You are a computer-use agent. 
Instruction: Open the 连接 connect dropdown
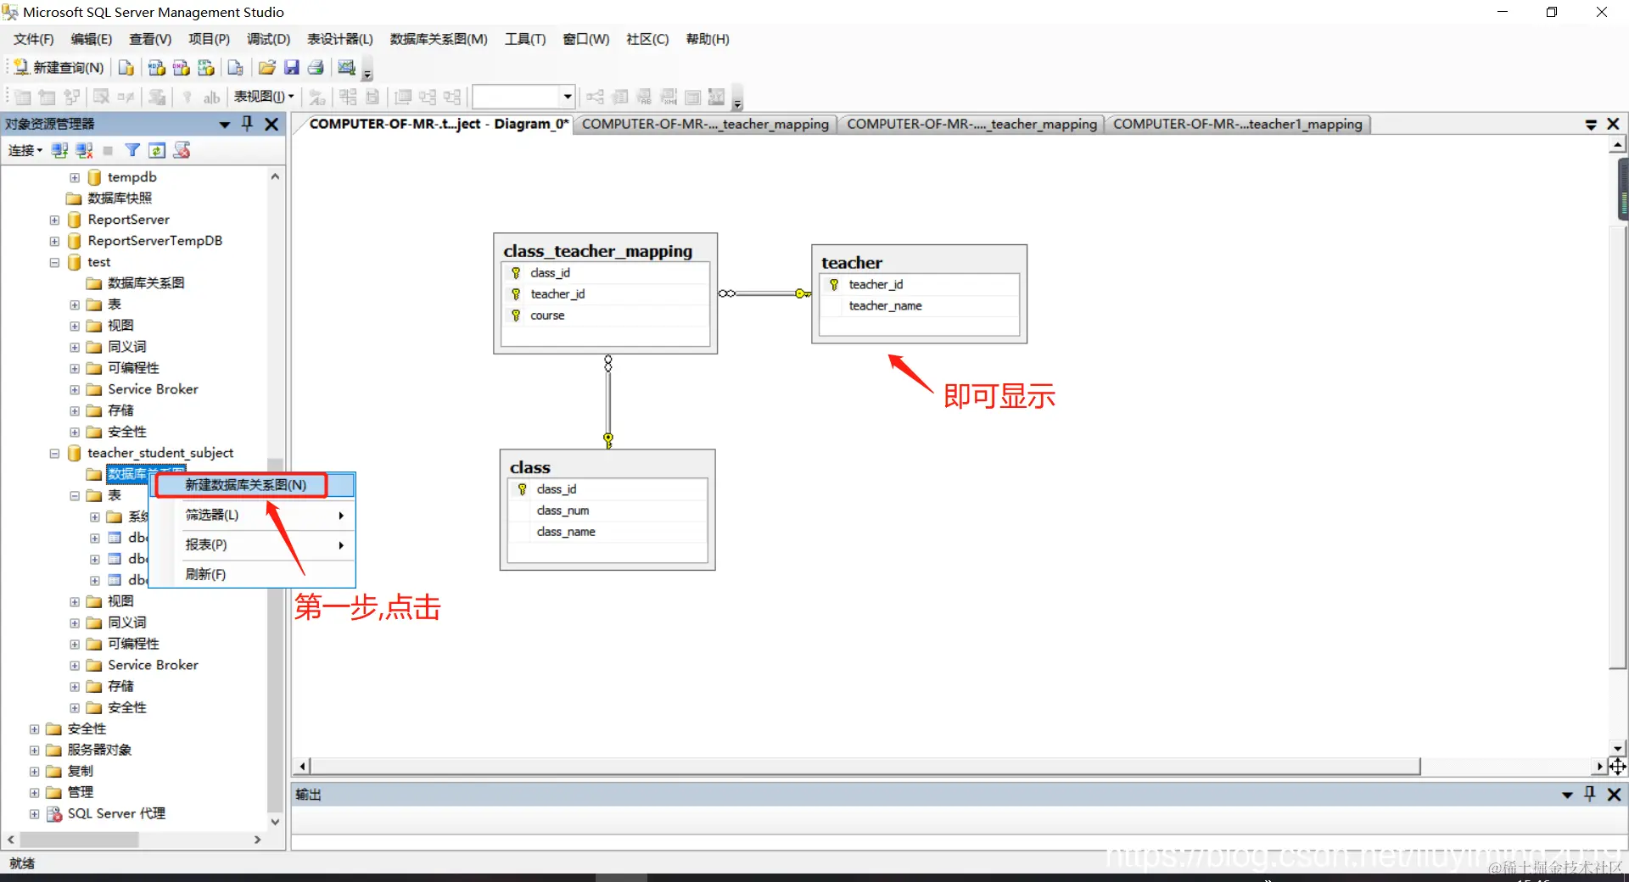[25, 151]
